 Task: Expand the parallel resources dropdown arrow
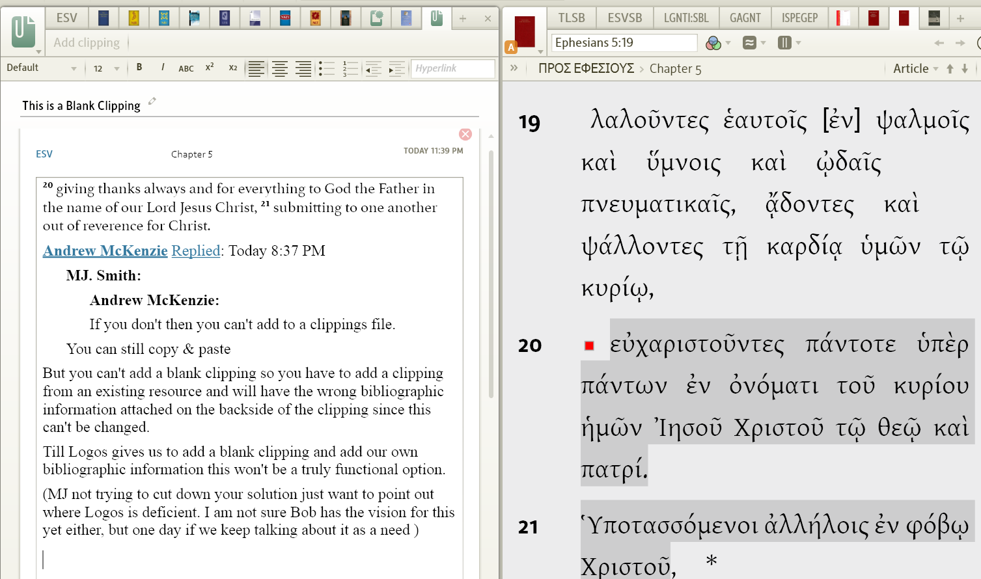click(763, 44)
